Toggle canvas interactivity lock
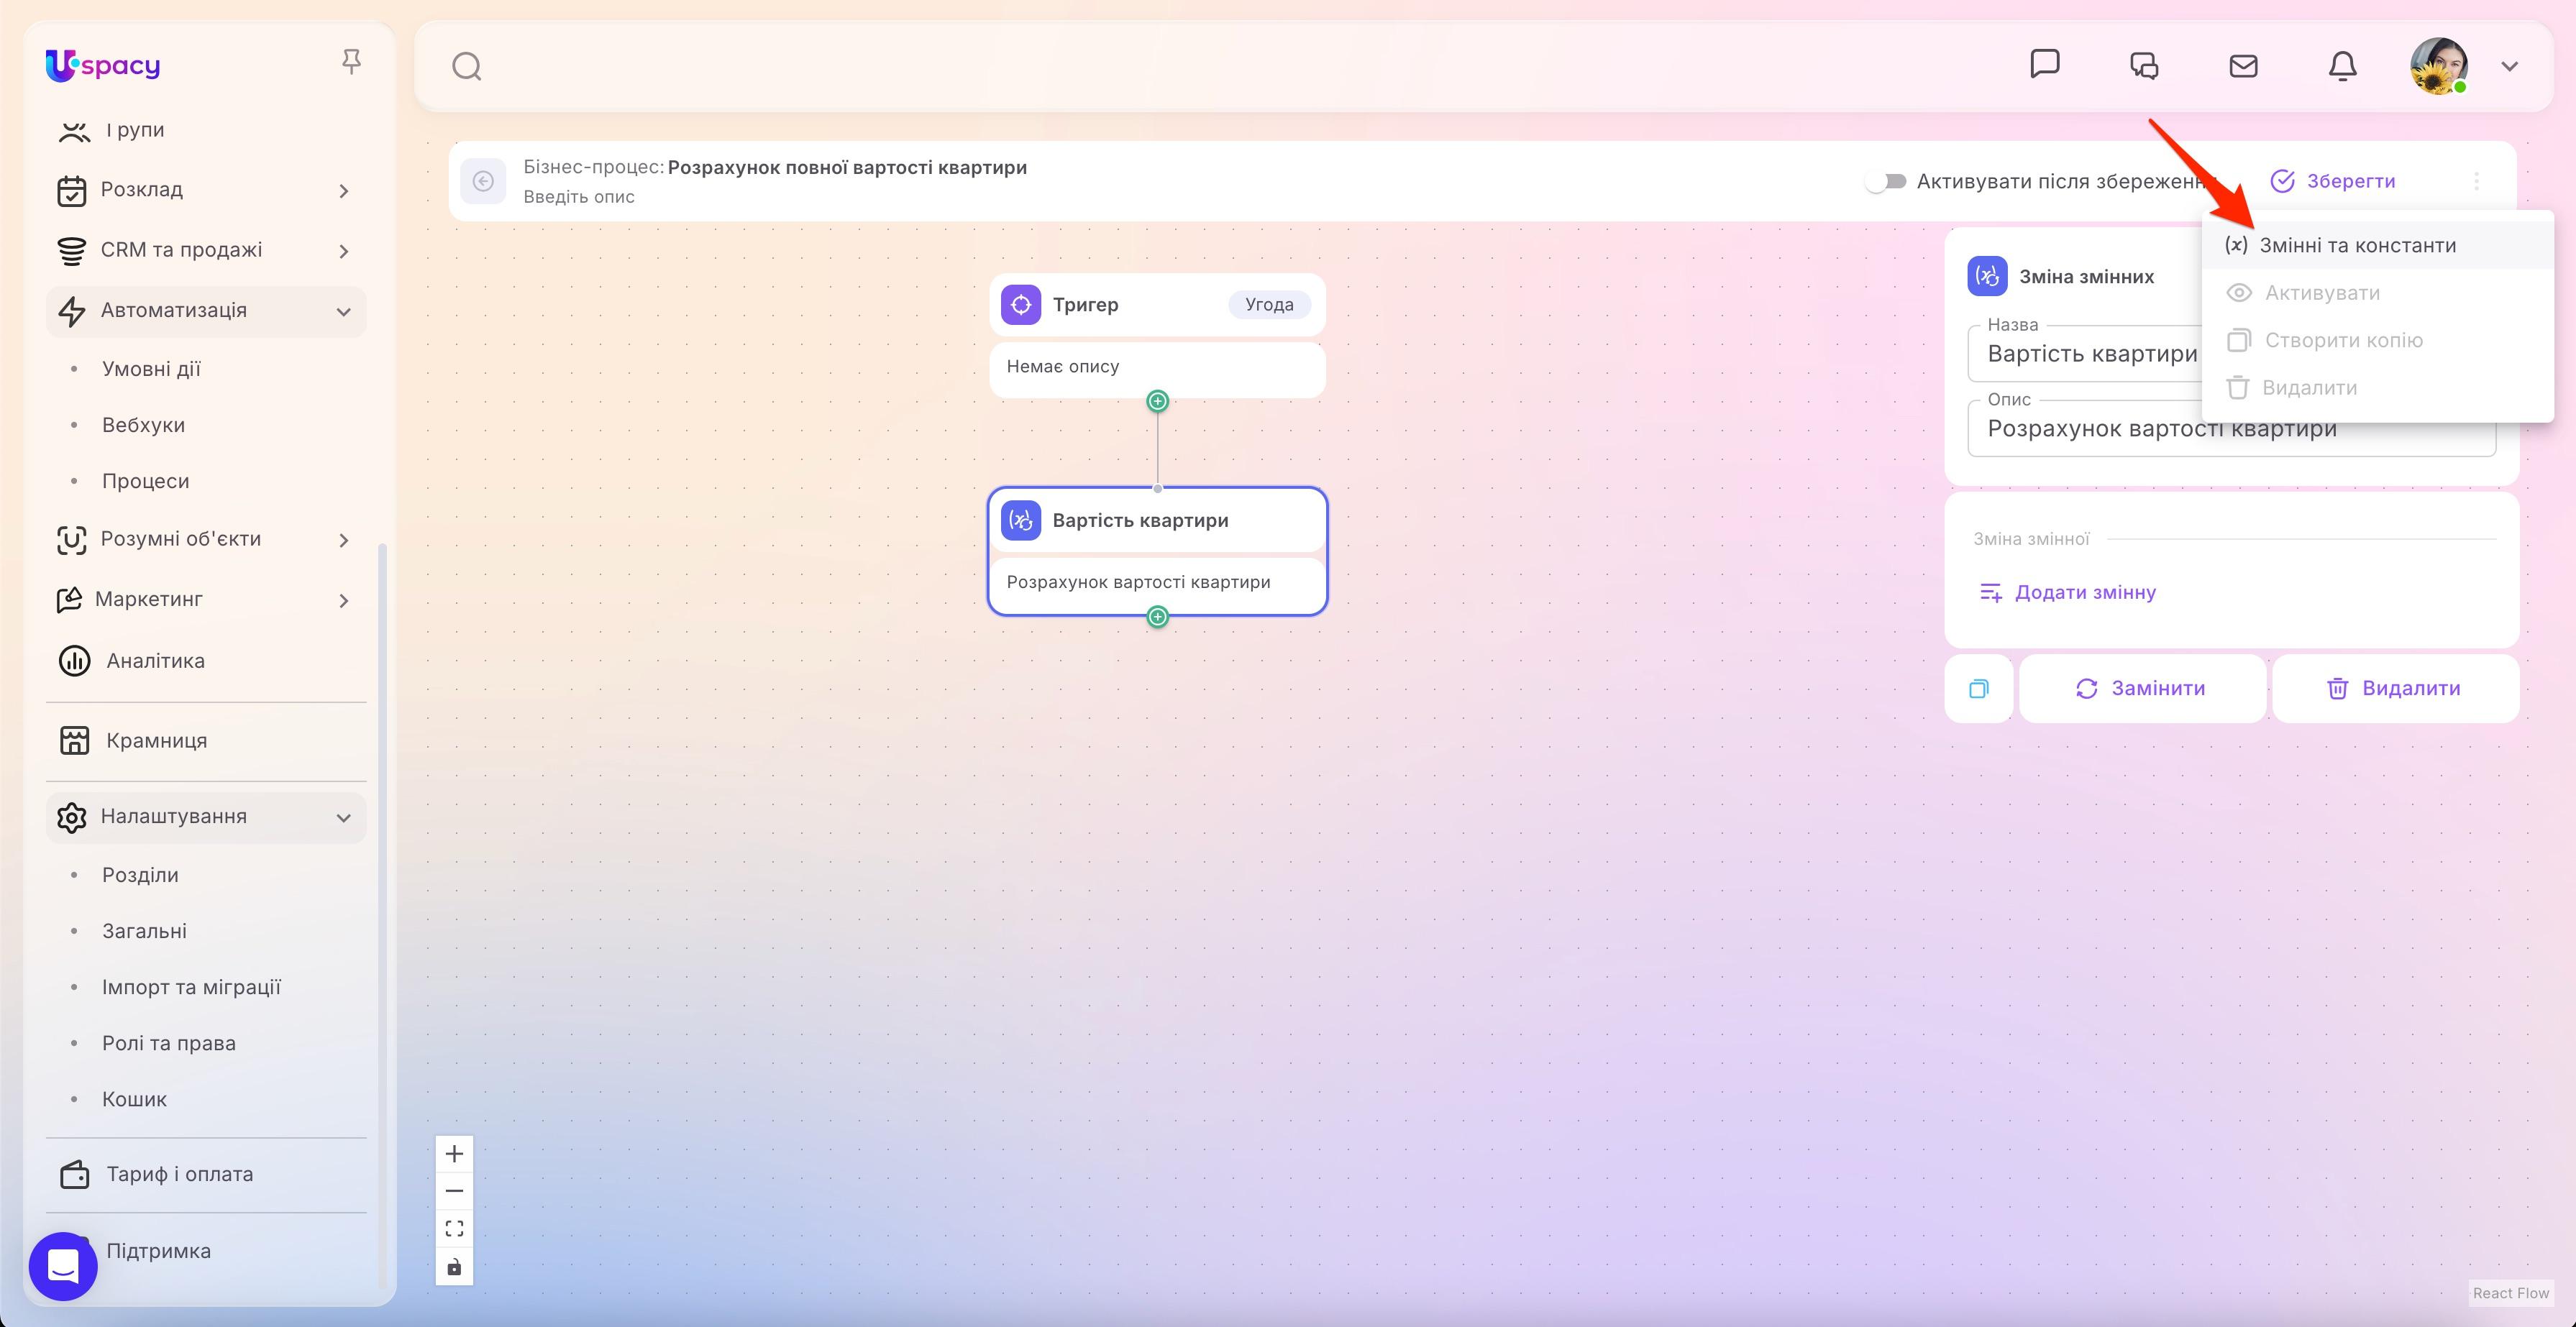The width and height of the screenshot is (2576, 1327). pos(454,1266)
